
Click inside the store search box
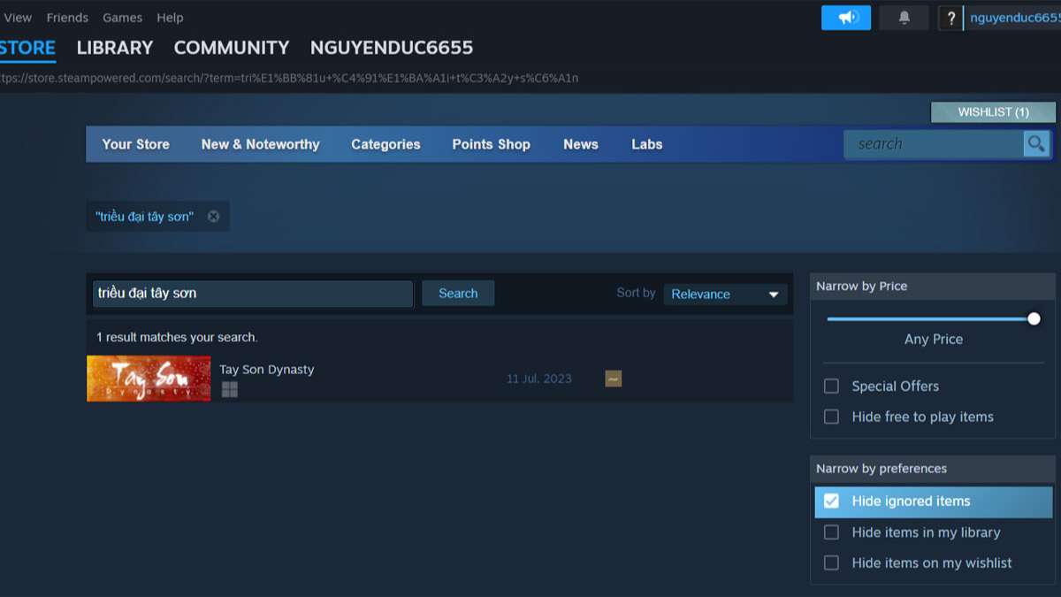[x=933, y=143]
